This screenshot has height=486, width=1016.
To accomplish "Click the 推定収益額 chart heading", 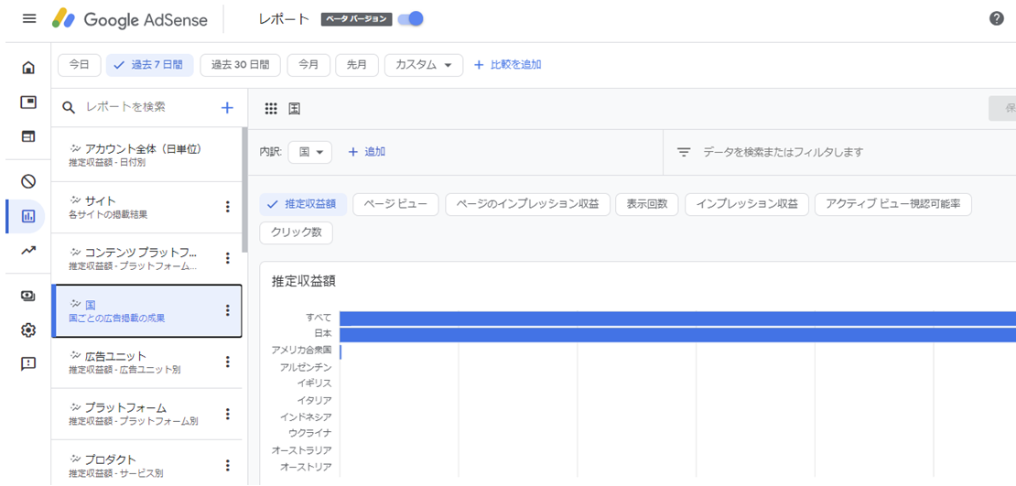I will (304, 281).
